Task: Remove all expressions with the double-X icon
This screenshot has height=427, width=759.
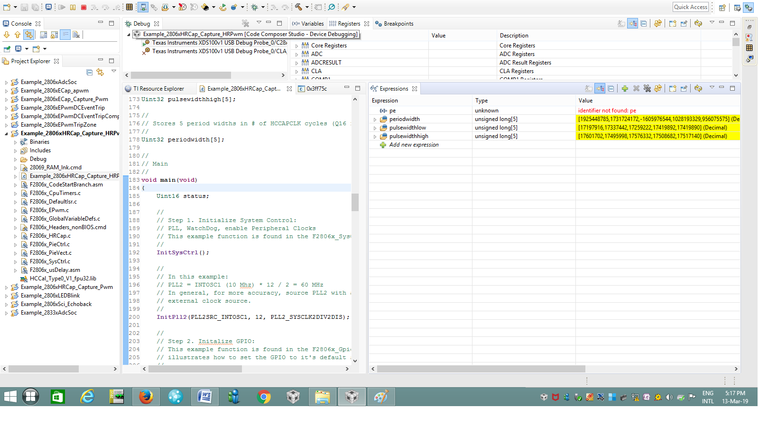Action: click(647, 89)
